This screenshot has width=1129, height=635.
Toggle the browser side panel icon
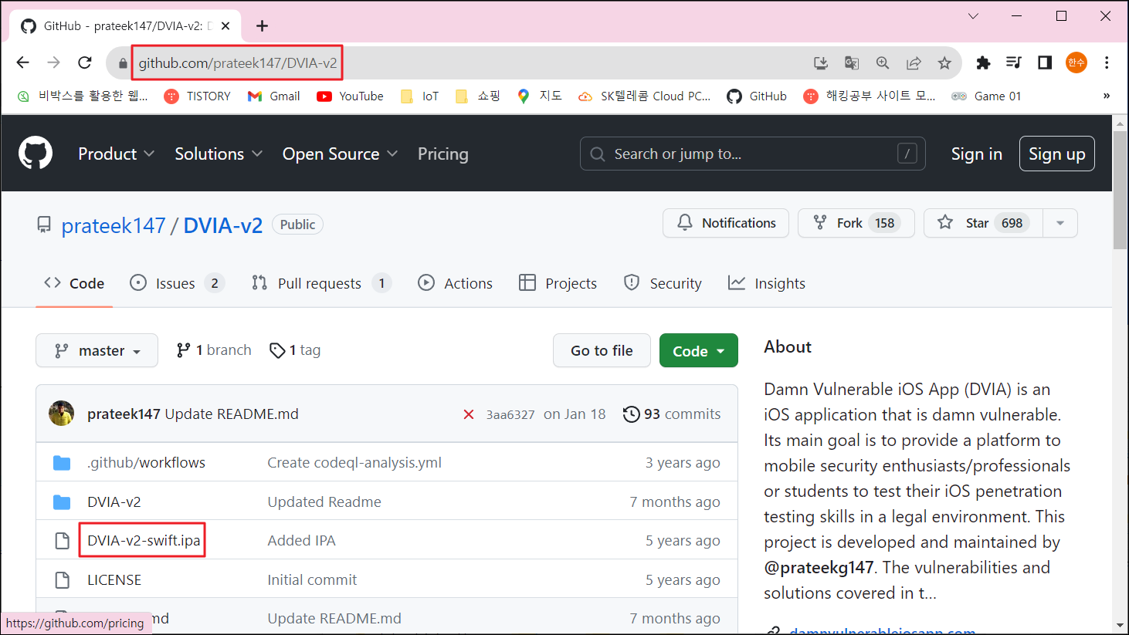pos(1045,63)
